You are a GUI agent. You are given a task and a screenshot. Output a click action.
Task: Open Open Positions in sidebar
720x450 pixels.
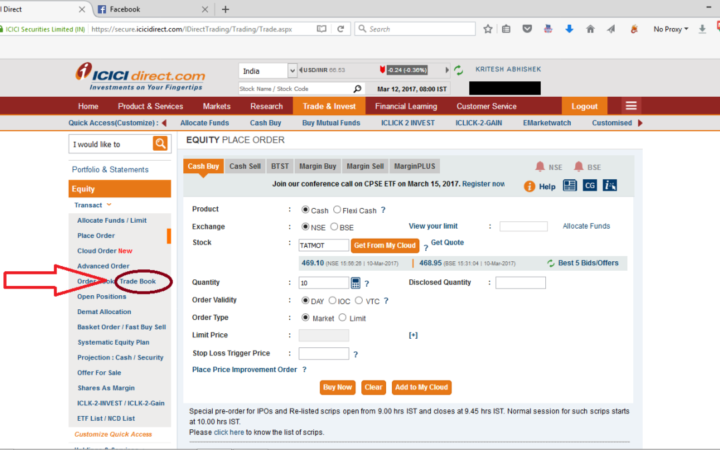coord(101,297)
